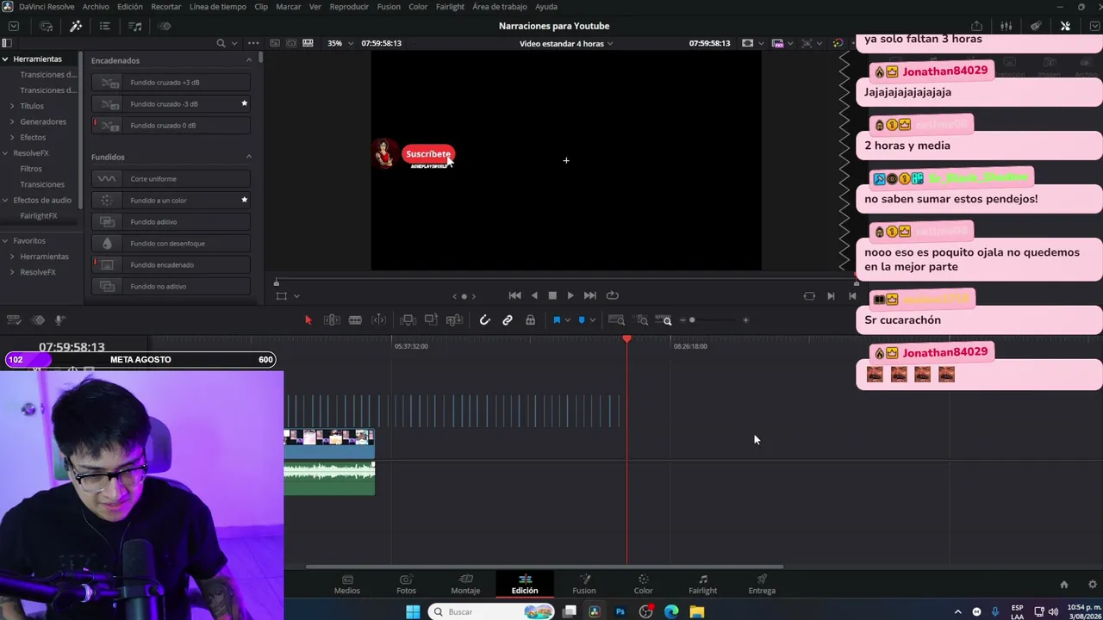Click the detail zoom timeline button
Screen dimensions: 1103x620
pos(642,320)
